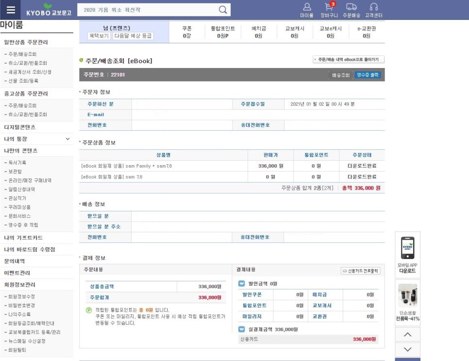The image size is (469, 361).
Task: Click the 통합포인트 0원P summary
Action: tap(223, 32)
